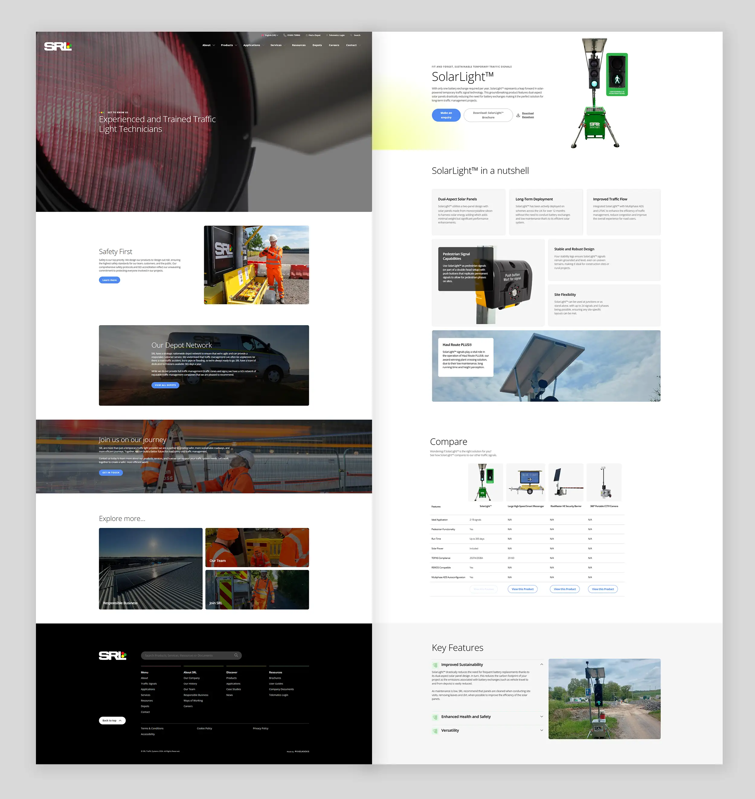Click the Make an enquiry button
This screenshot has width=755, height=799.
coord(446,116)
